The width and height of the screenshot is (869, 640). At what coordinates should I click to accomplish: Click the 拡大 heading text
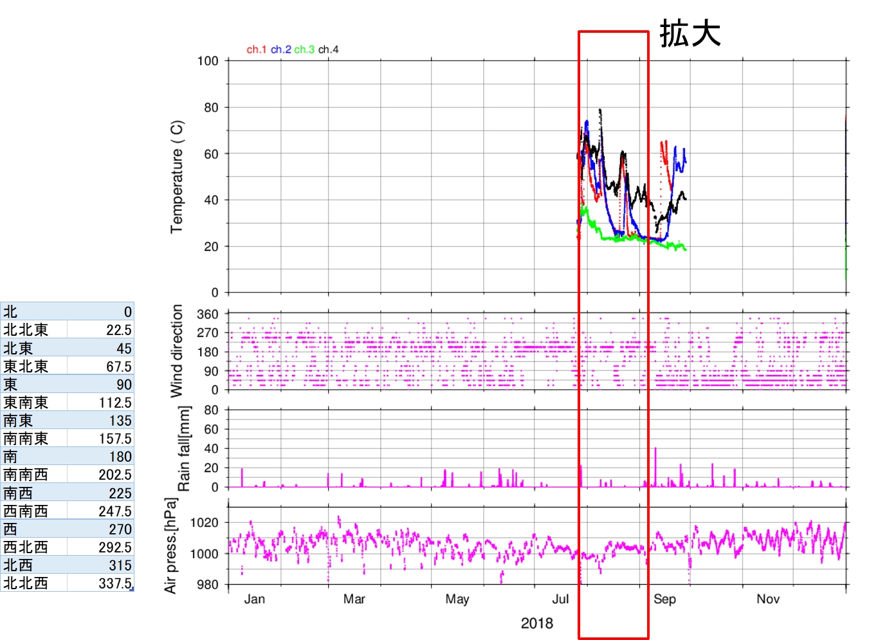(x=690, y=33)
